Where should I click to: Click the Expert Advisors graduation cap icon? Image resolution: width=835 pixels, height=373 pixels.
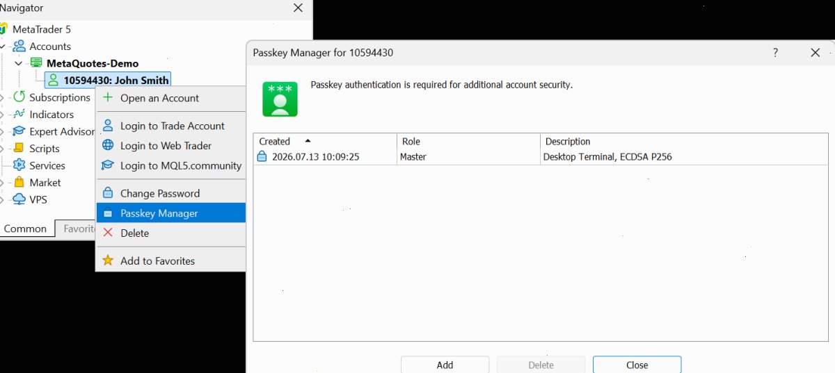[x=19, y=131]
